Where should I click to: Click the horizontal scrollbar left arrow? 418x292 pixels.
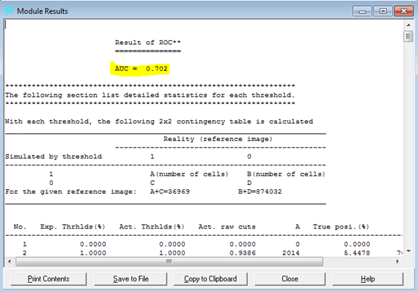point(9,262)
